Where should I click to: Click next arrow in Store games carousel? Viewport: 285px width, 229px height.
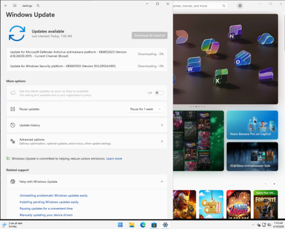274,183
